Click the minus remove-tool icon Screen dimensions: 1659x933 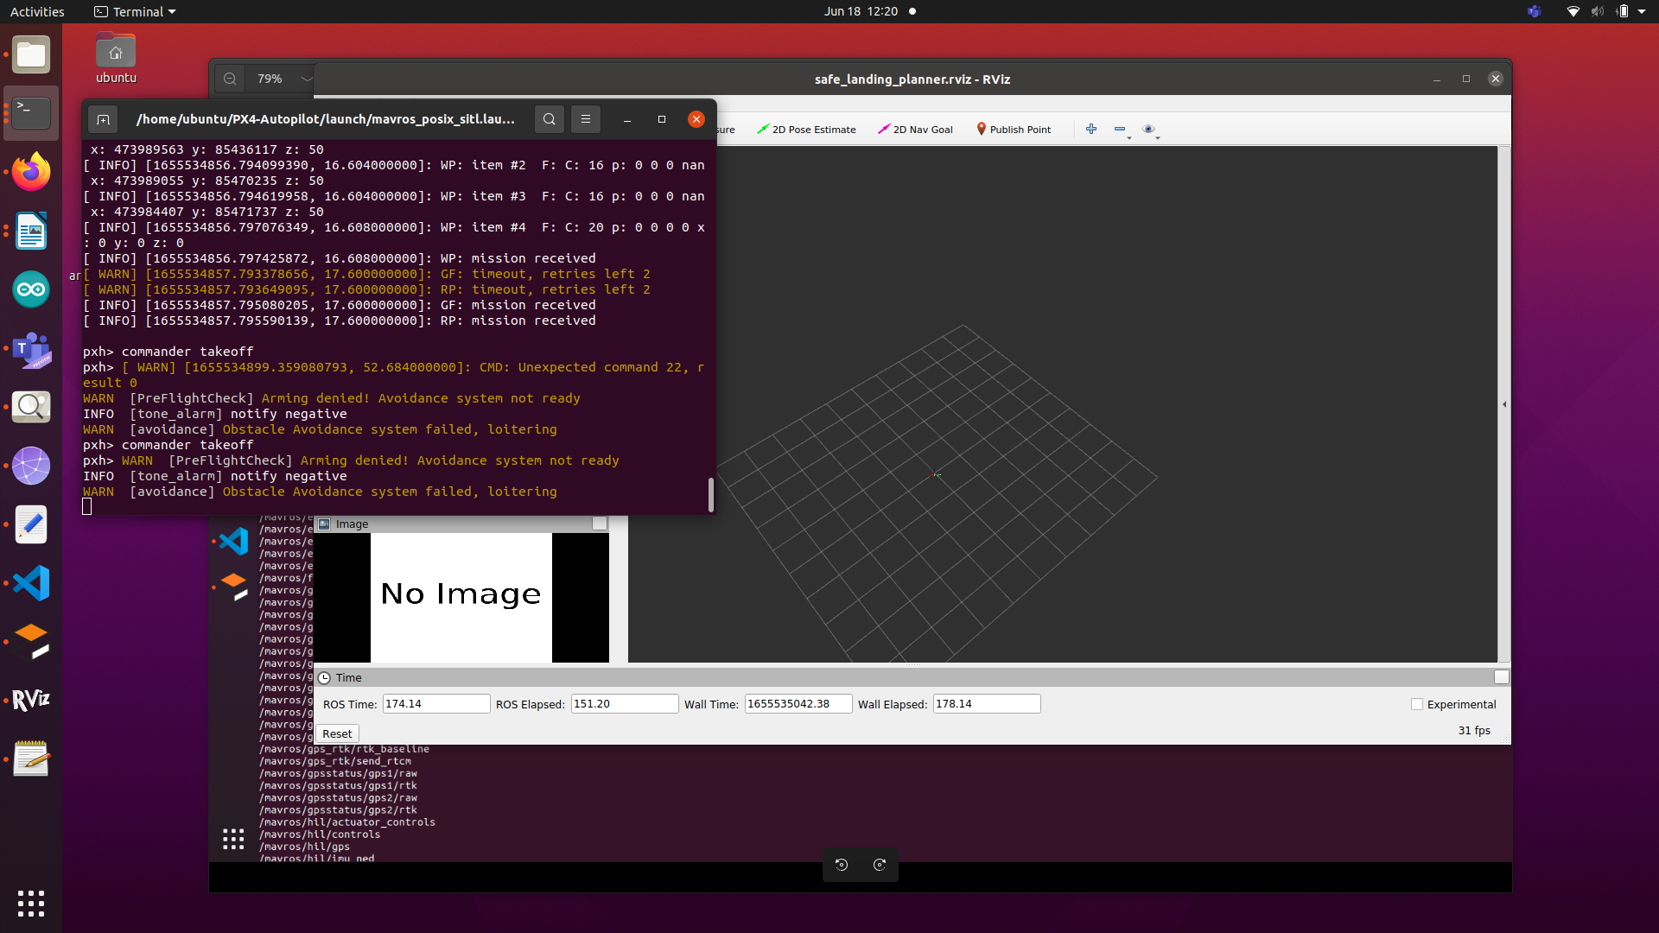1120,129
